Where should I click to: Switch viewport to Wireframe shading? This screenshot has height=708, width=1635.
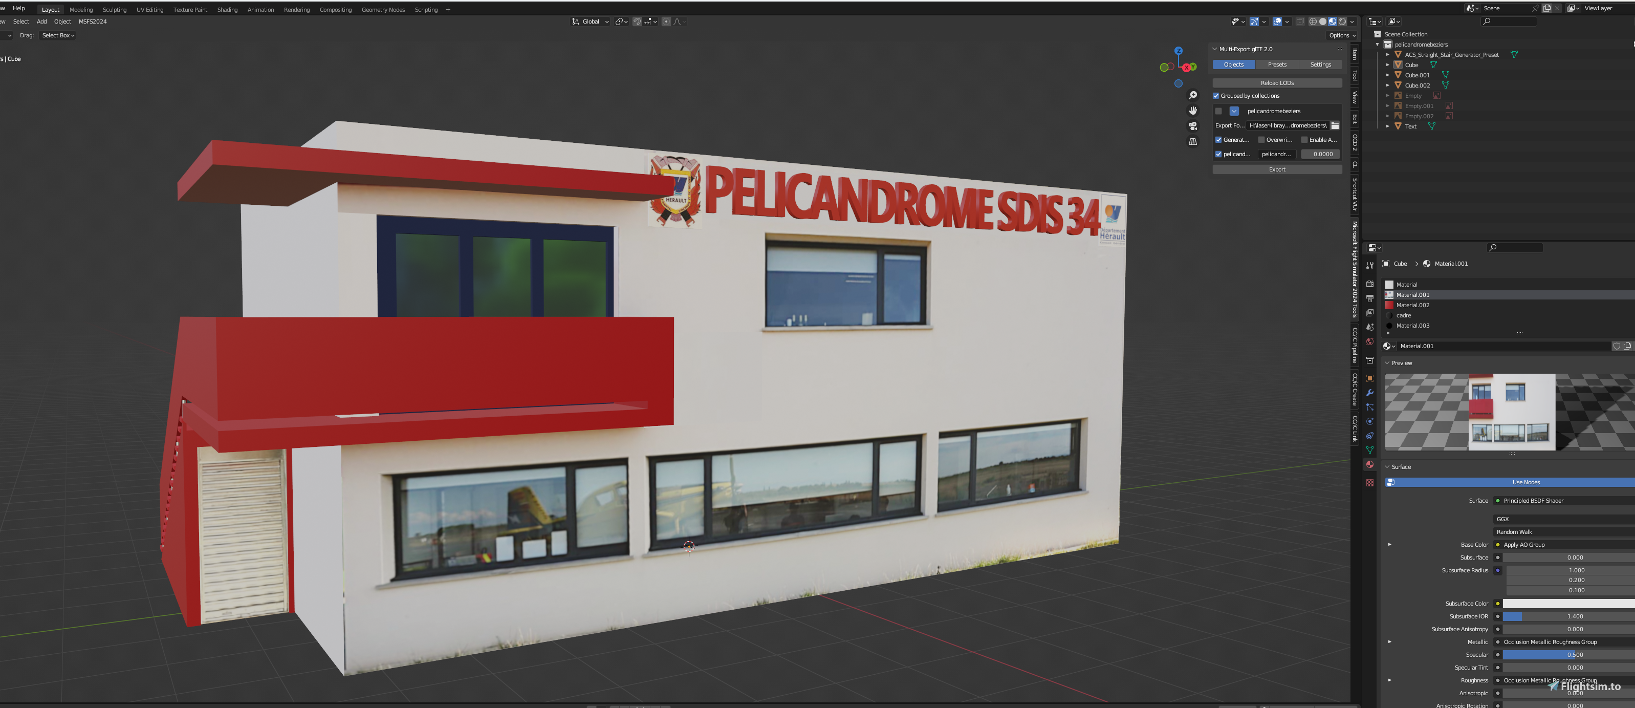tap(1313, 22)
